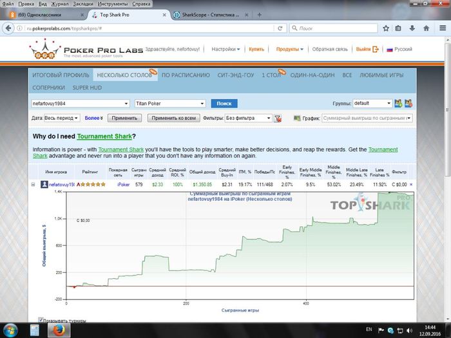
Task: Expand the Более options
Action: click(94, 118)
